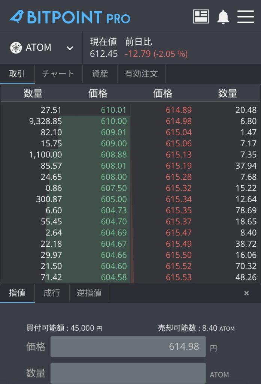
Task: Close the order panel with ×
Action: click(246, 293)
